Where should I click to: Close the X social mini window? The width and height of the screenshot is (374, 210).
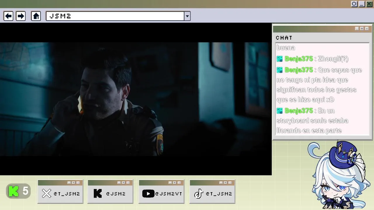[78, 183]
